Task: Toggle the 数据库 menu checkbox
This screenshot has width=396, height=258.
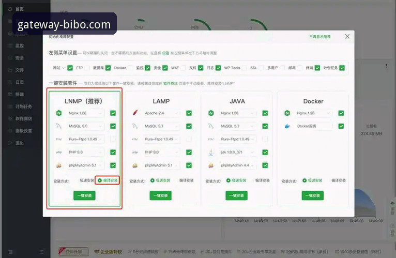Action: click(108, 68)
